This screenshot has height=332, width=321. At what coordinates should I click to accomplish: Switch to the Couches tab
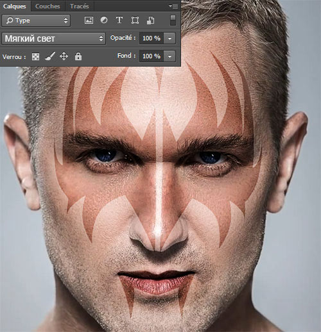coord(48,6)
